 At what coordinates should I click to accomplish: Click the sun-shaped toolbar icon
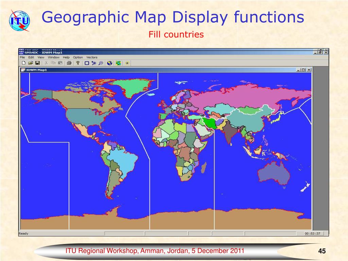click(127, 63)
